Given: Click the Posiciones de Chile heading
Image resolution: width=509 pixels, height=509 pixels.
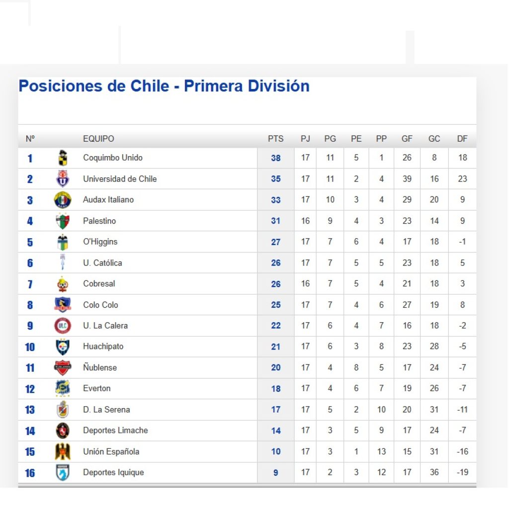Looking at the screenshot, I should [x=164, y=86].
